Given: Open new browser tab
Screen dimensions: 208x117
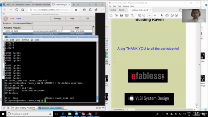Looking at the screenshot, I should 73,5.
